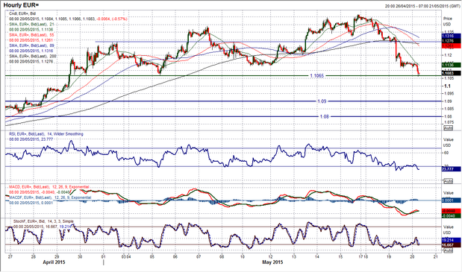Click the StochF Simple legend label
This screenshot has height=272, width=462.
tap(43, 221)
